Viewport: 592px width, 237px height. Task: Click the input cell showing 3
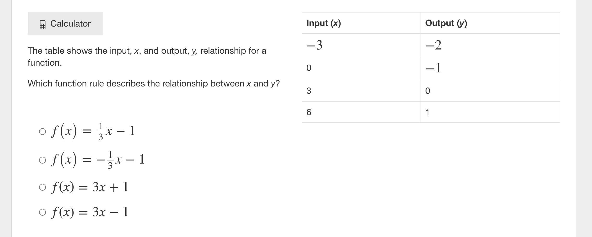361,91
